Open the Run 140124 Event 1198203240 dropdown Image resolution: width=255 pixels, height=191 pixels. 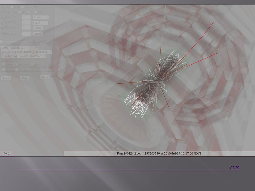(x=23, y=56)
